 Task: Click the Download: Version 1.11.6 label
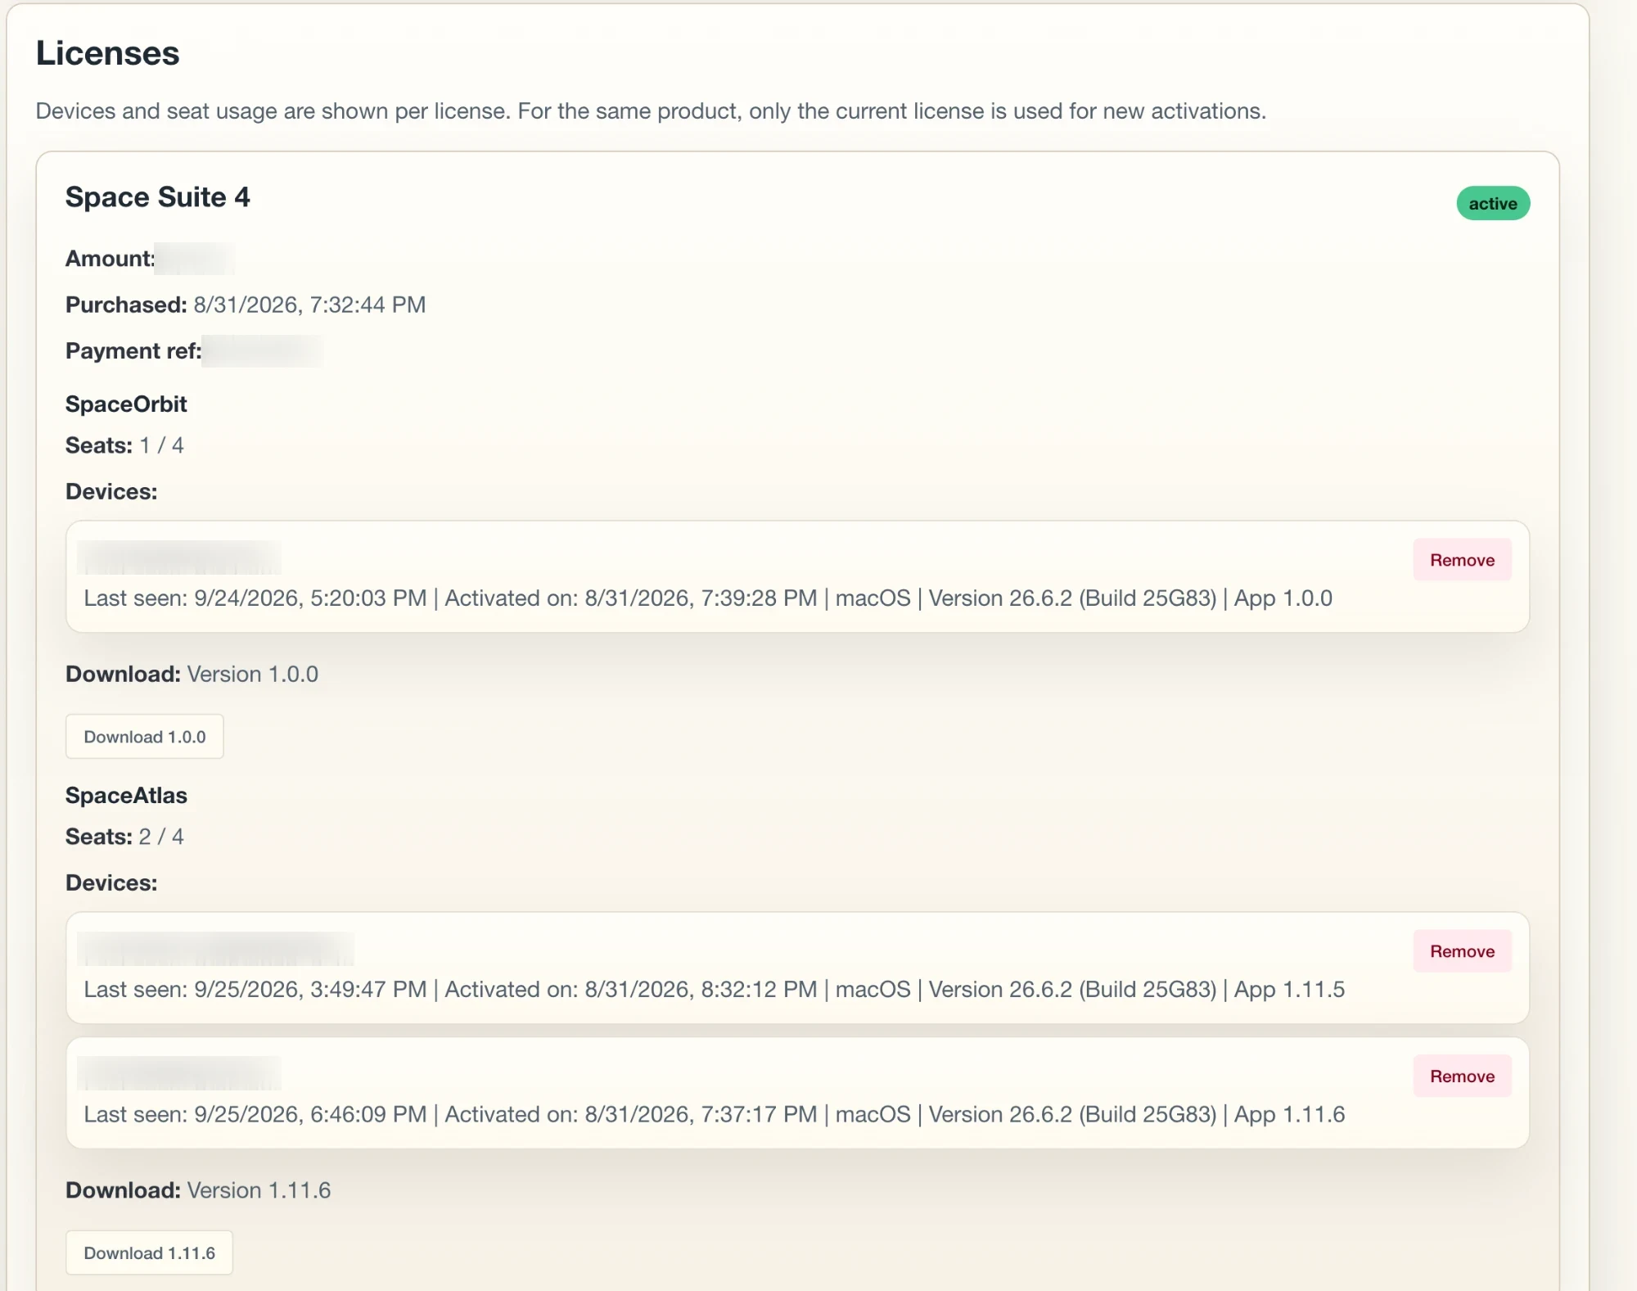(x=199, y=1191)
